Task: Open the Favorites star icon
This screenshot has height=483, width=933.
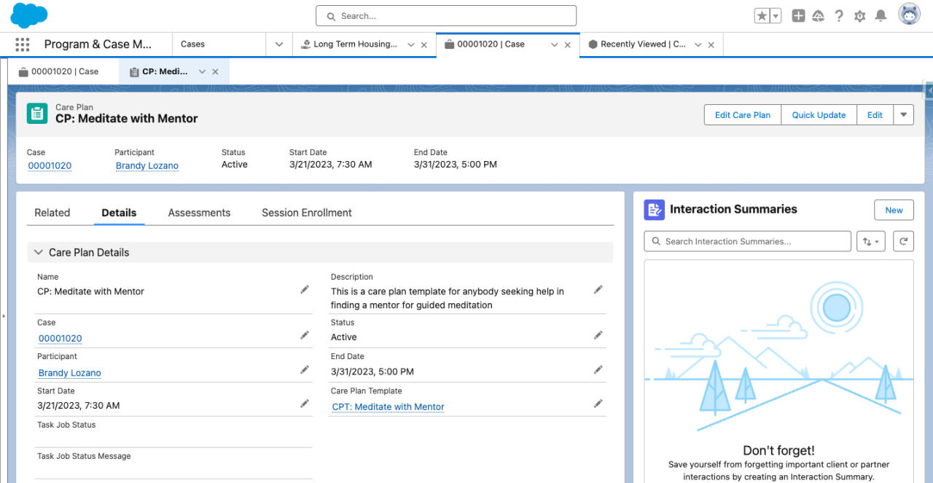Action: coord(762,16)
